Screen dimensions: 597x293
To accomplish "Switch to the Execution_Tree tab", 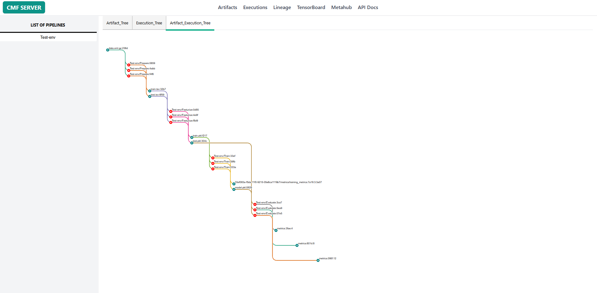I will pyautogui.click(x=149, y=23).
